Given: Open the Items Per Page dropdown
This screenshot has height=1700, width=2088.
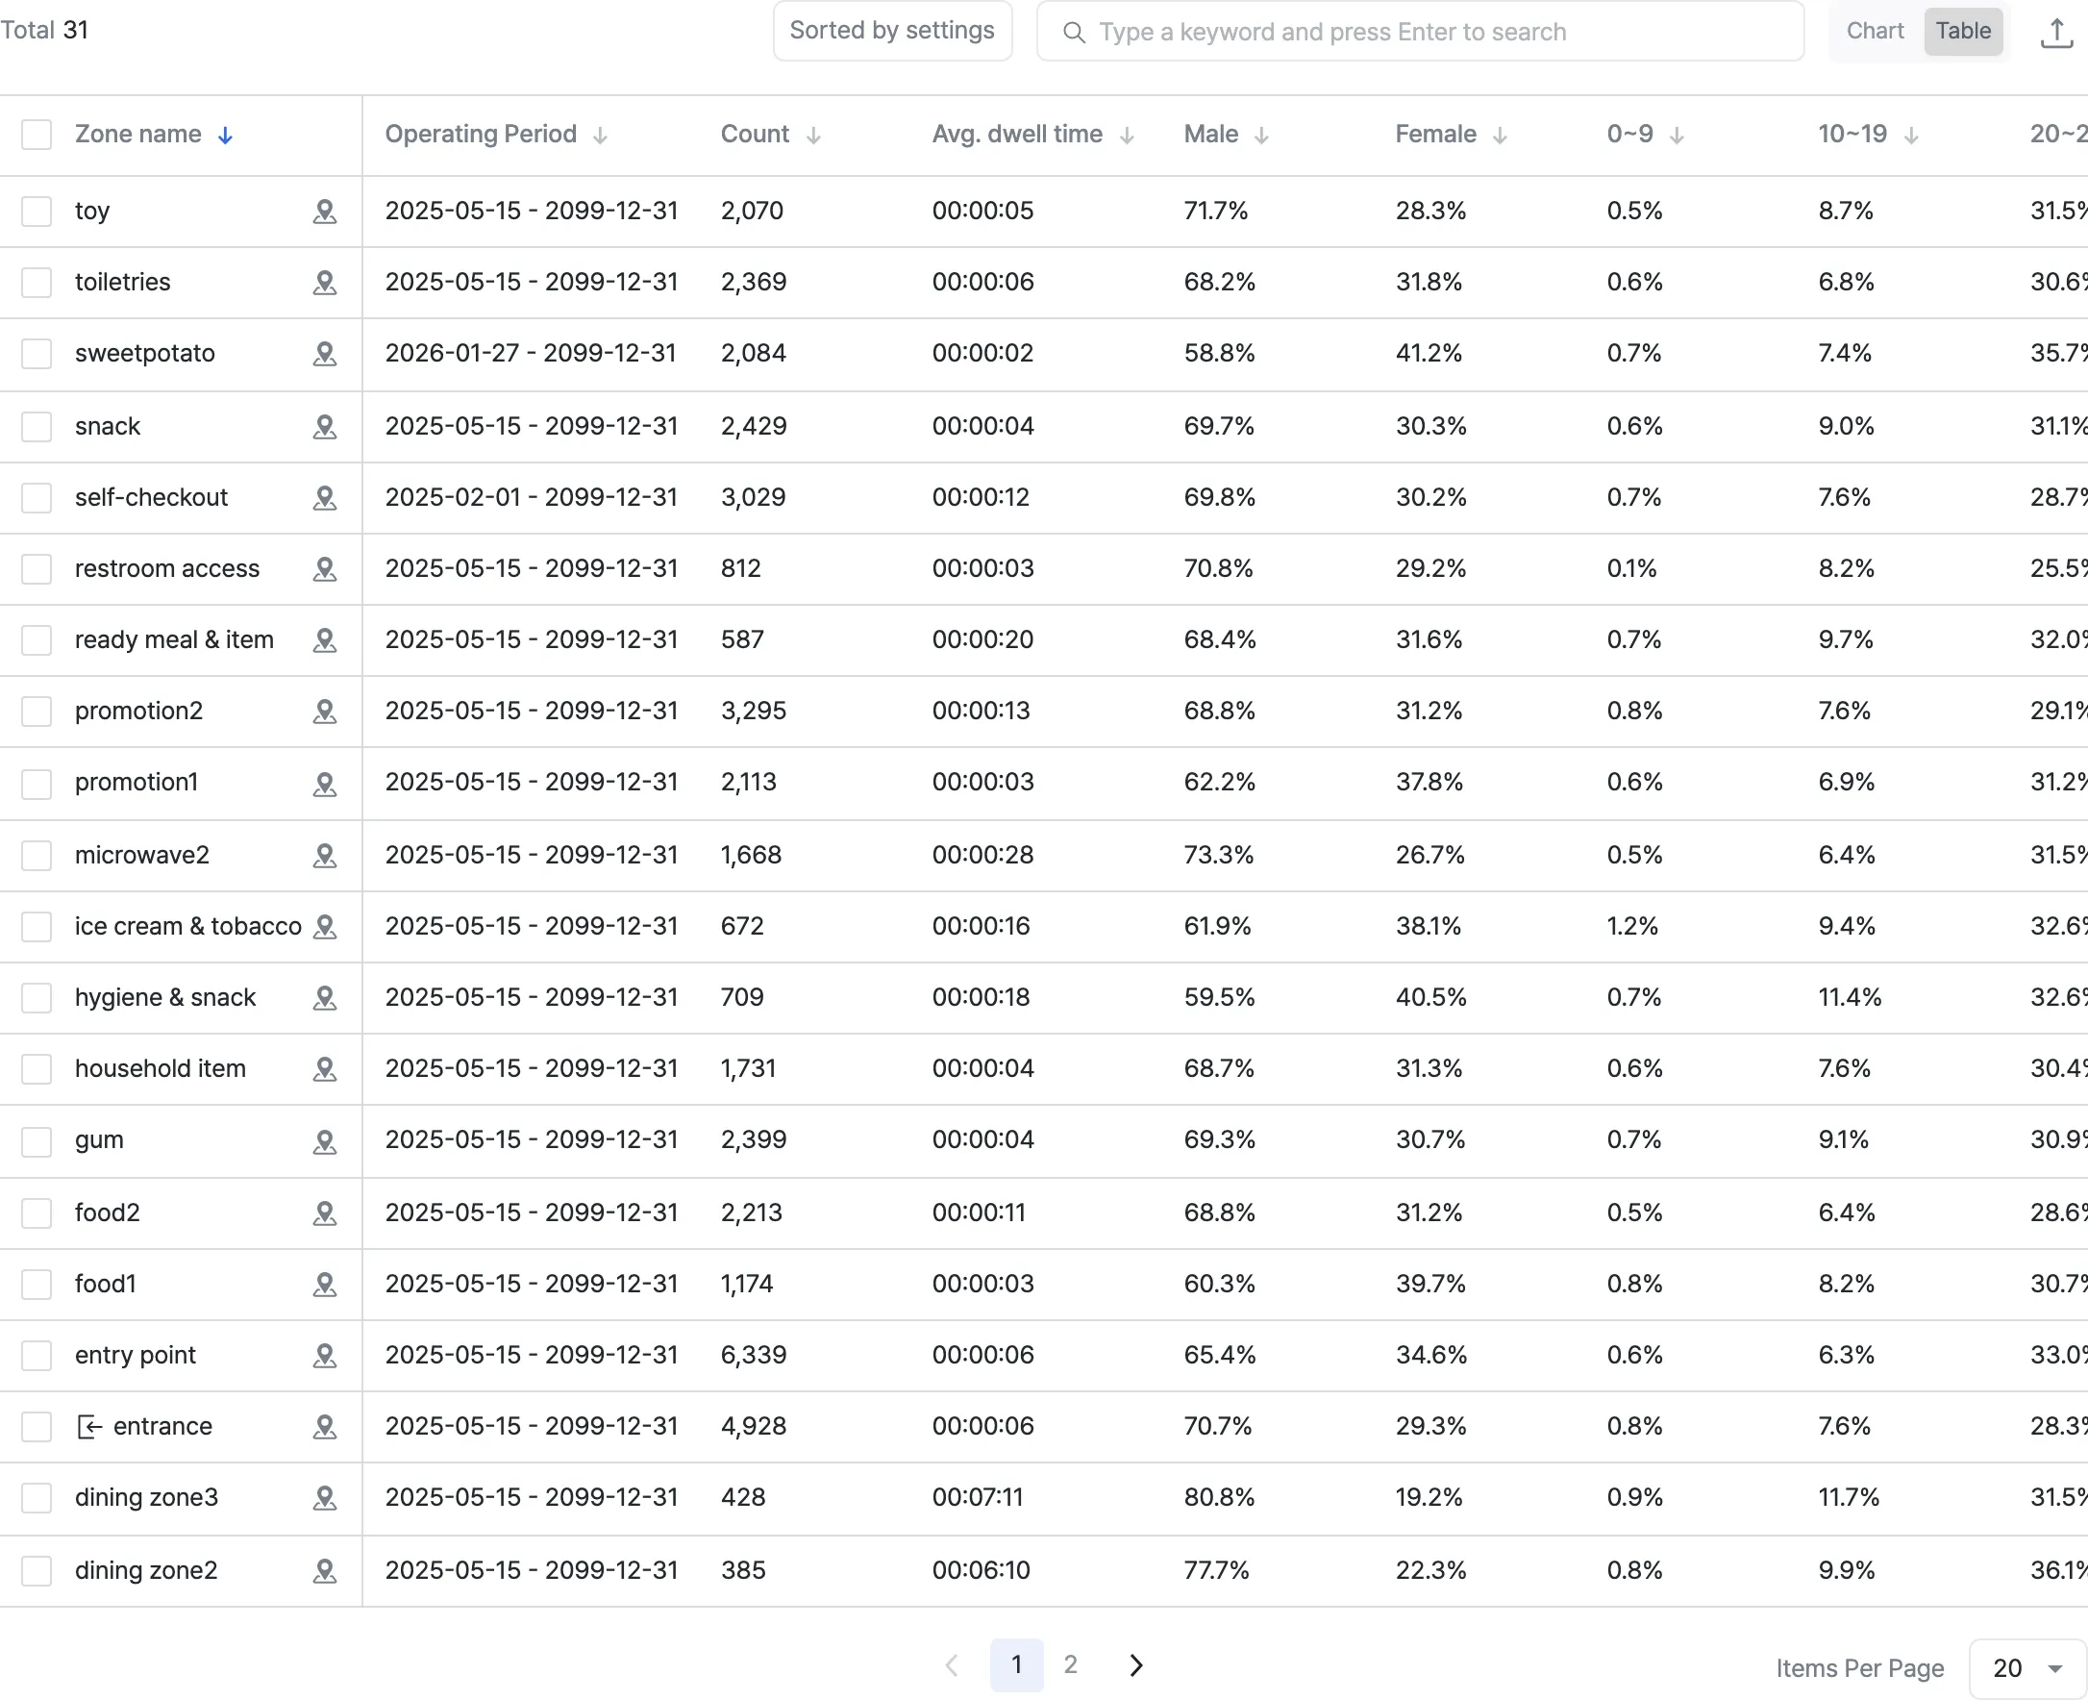Looking at the screenshot, I should (x=2027, y=1668).
